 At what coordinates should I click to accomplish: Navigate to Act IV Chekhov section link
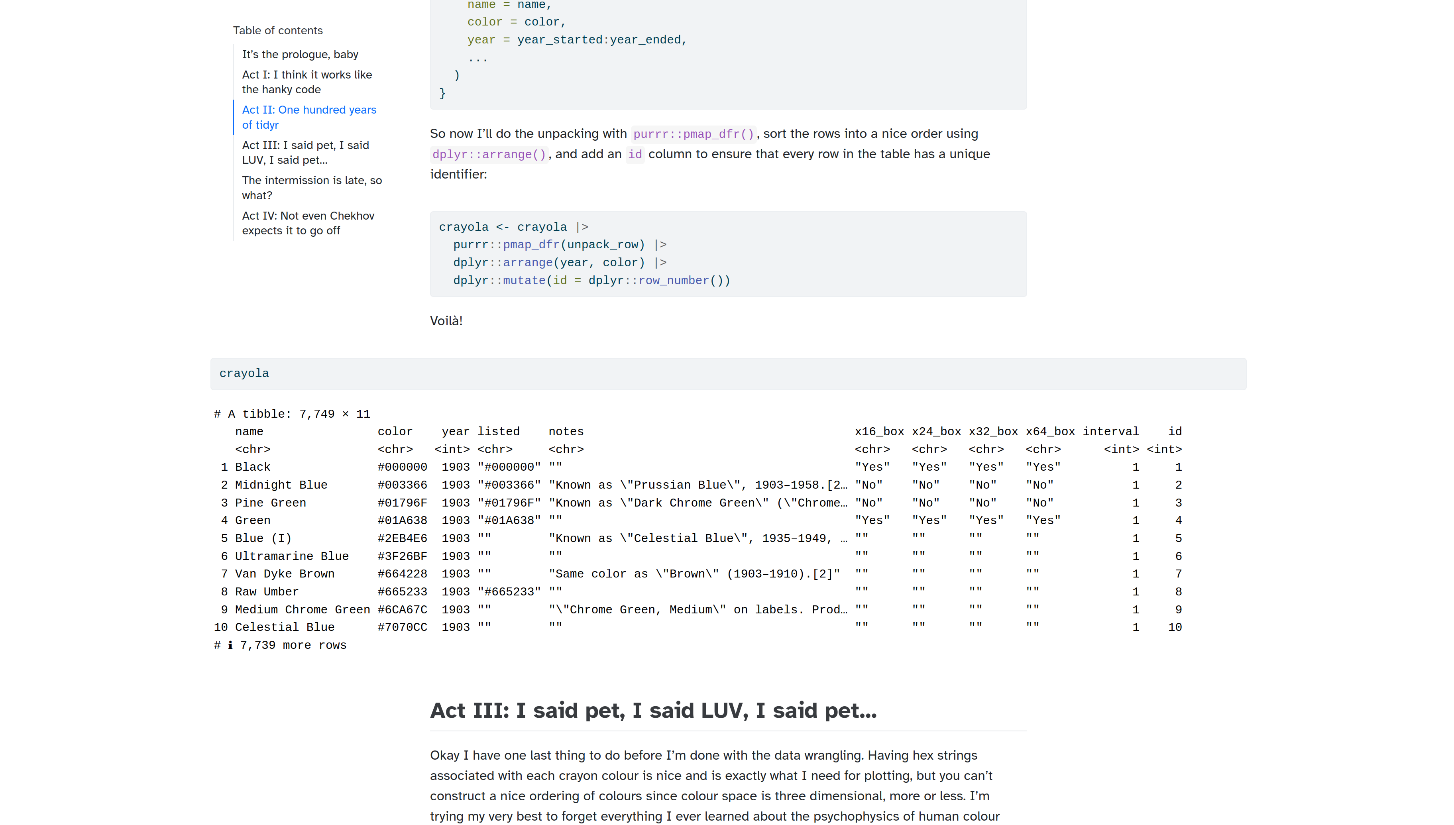tap(308, 223)
